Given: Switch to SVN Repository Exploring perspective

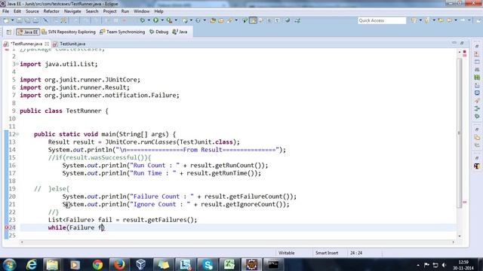Looking at the screenshot, I should pos(69,32).
